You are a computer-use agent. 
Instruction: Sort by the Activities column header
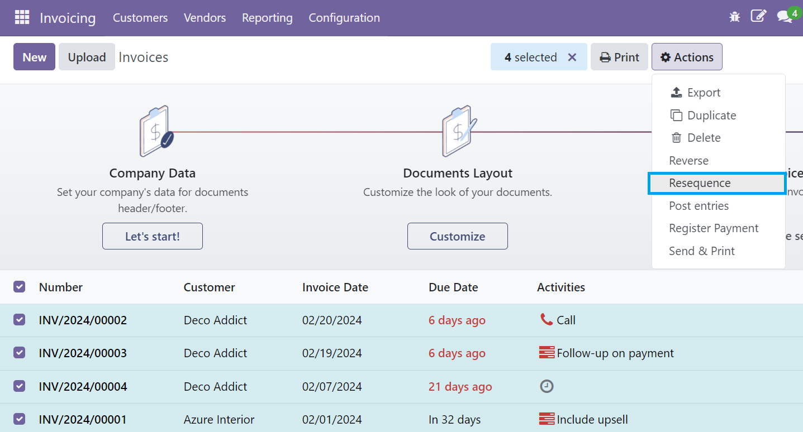(561, 287)
